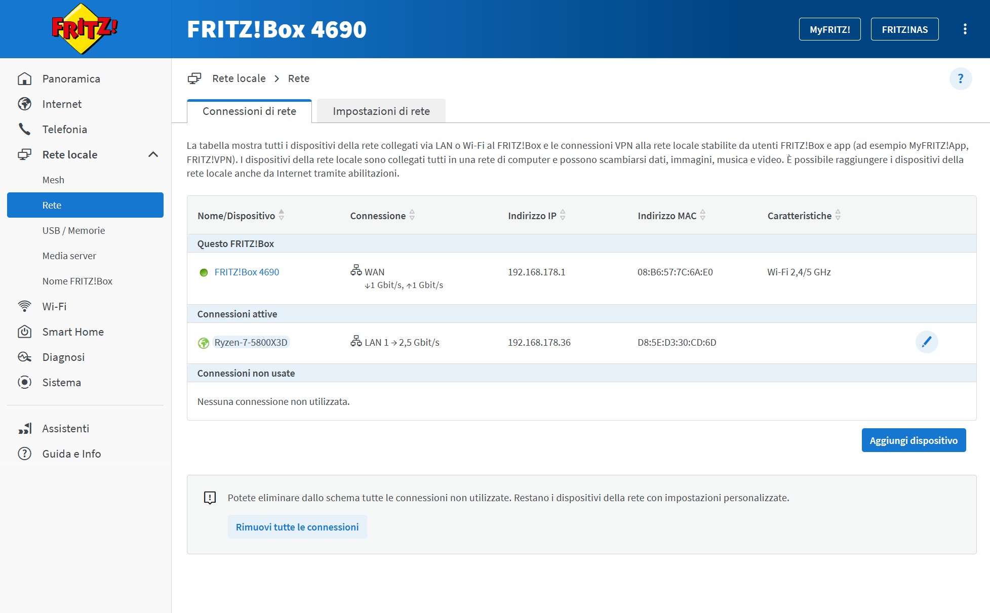Click the Wi-Fi signal icon

click(24, 306)
